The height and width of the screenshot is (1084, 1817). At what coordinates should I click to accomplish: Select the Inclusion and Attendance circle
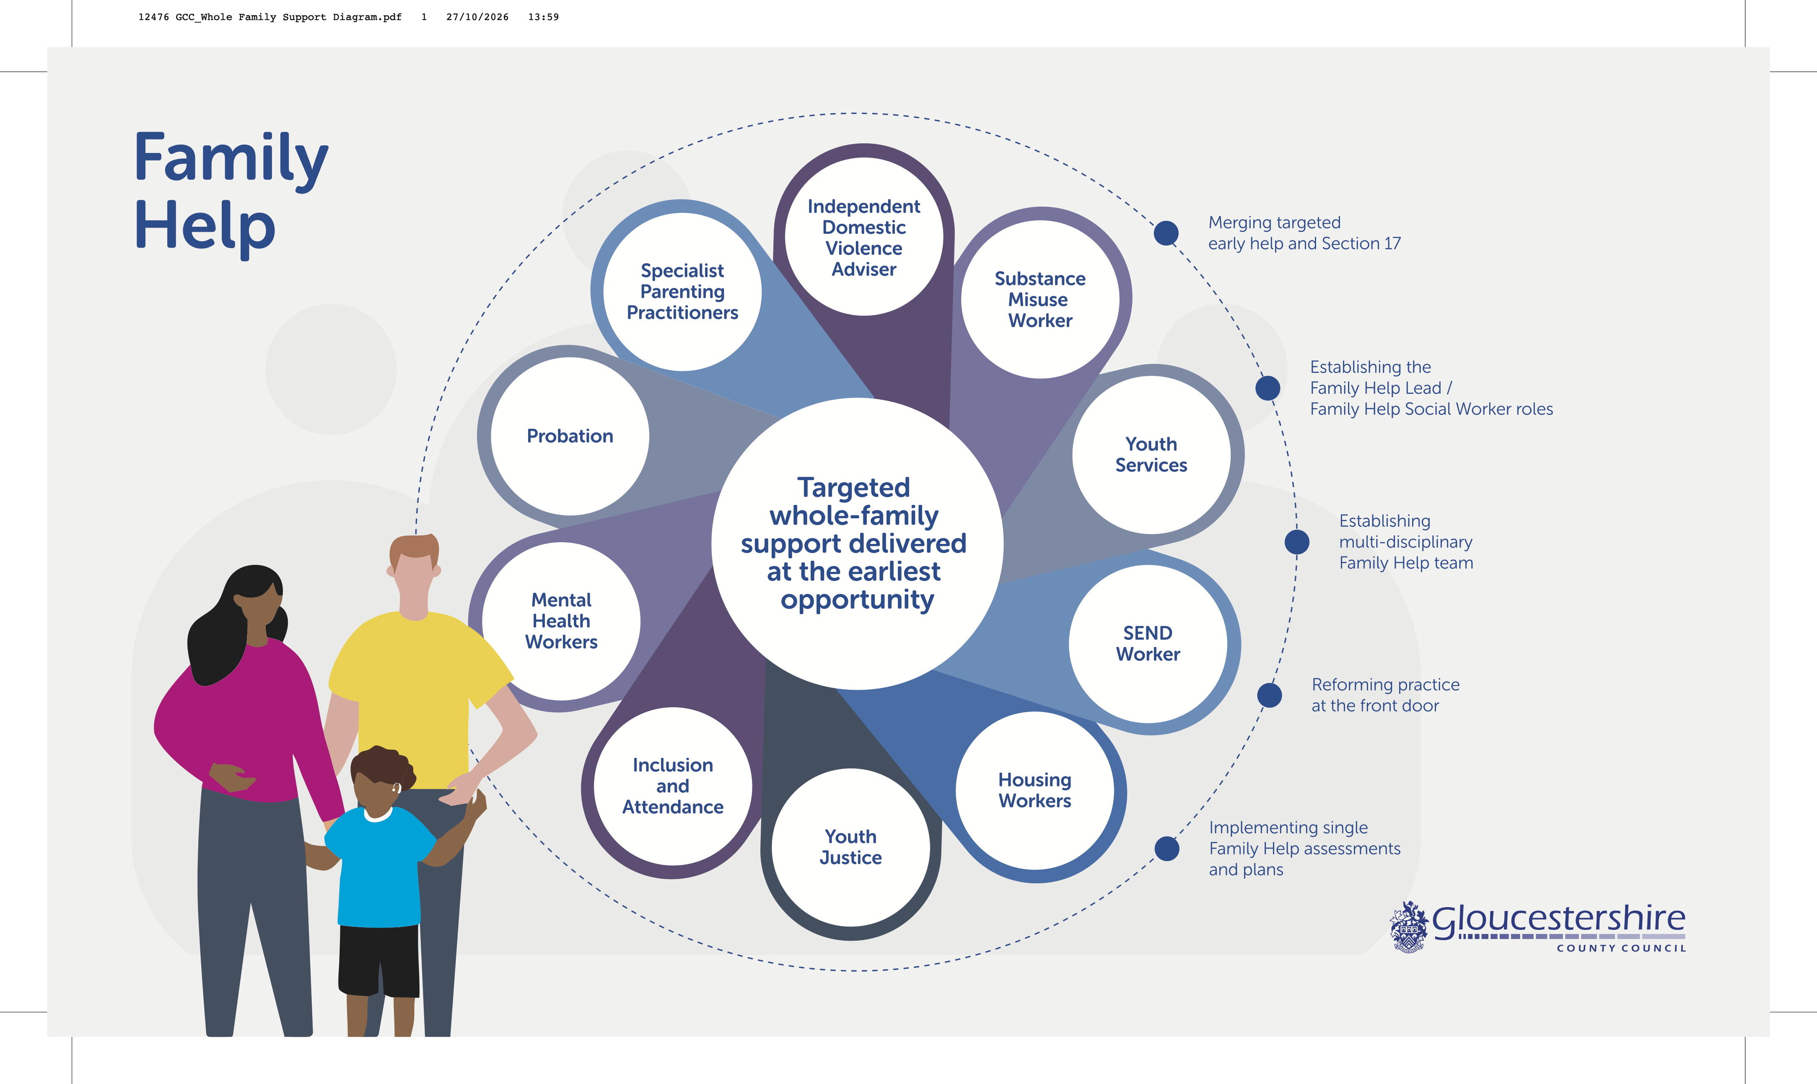pos(673,786)
